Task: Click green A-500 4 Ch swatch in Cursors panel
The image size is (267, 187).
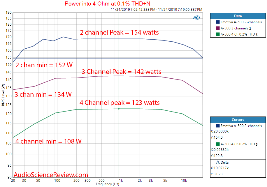Action: [x=218, y=144]
